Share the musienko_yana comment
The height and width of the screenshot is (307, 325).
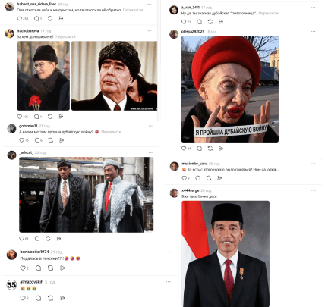[219, 178]
